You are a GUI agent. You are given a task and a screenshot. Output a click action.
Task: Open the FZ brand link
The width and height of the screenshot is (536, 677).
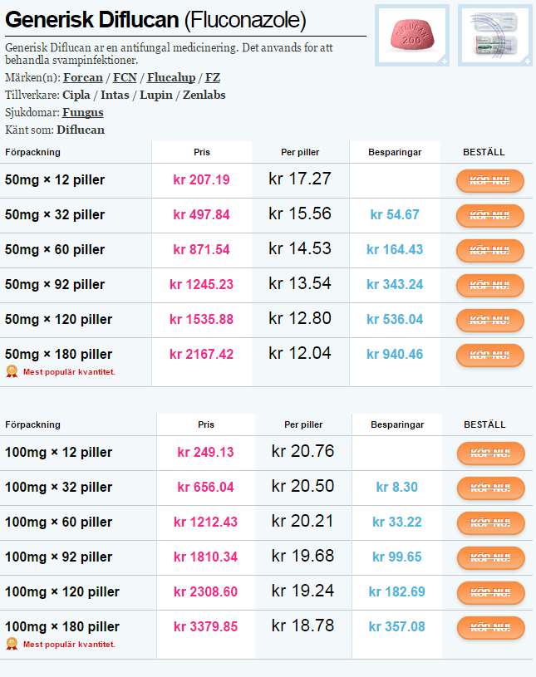[213, 78]
